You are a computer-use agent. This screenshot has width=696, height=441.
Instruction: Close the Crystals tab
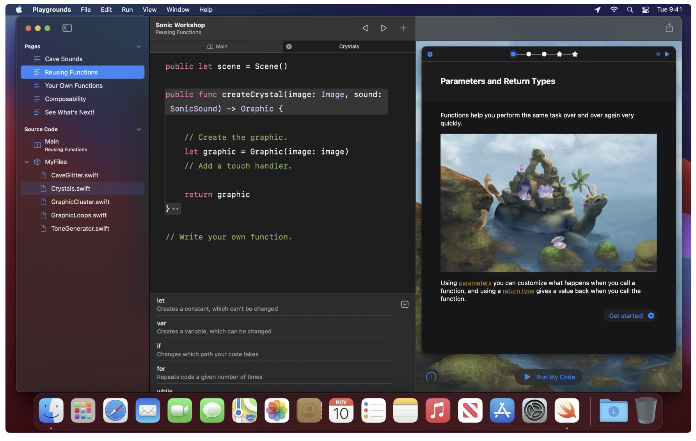(x=289, y=46)
